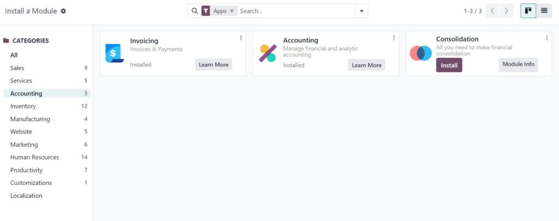Remove the Apps filter tag
Screen dimensions: 559x221
click(x=231, y=11)
